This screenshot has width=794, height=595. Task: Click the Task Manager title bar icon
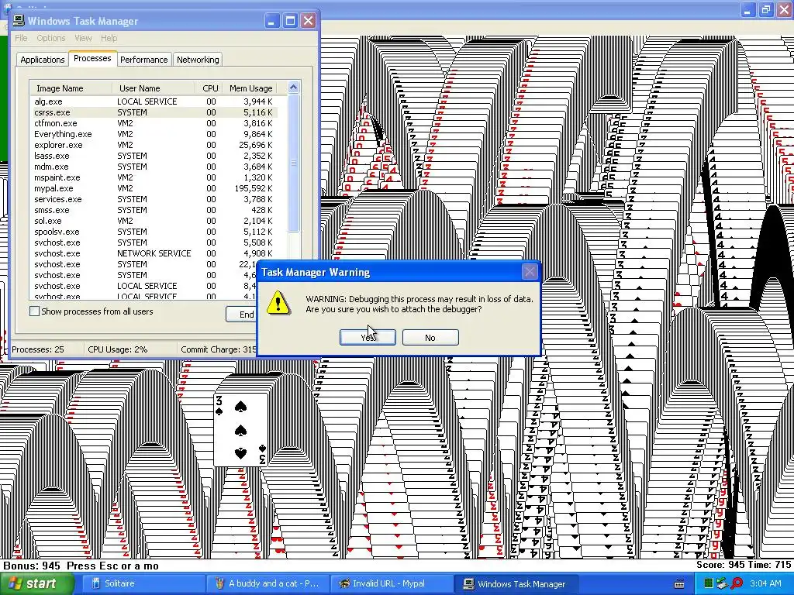pos(19,21)
